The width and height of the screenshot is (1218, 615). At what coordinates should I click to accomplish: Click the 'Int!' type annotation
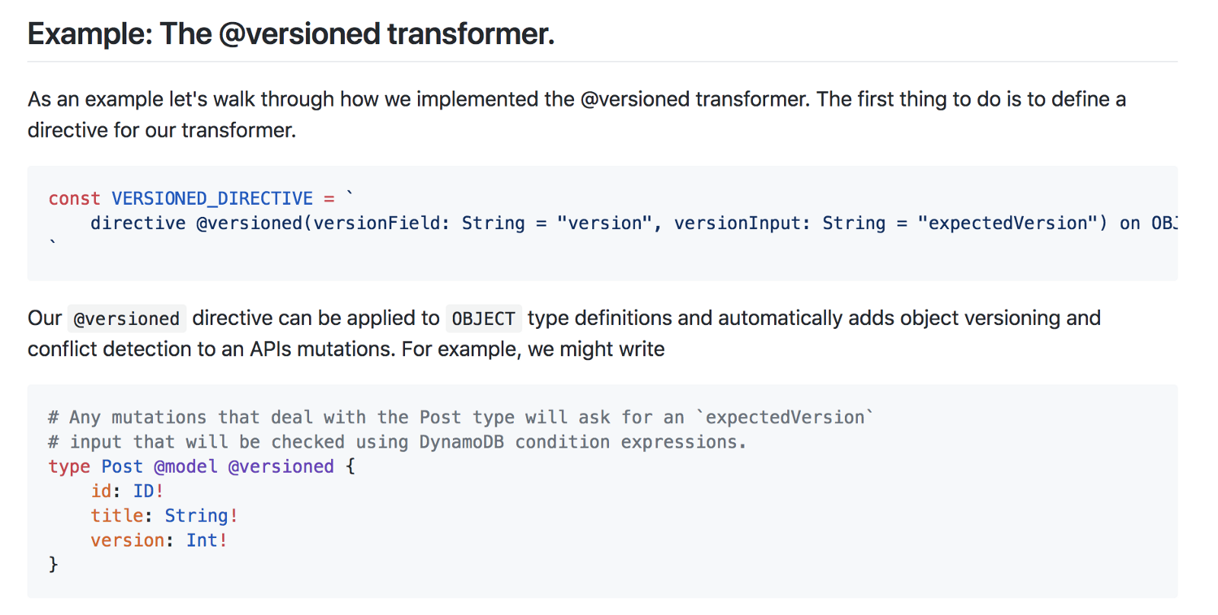coord(207,540)
